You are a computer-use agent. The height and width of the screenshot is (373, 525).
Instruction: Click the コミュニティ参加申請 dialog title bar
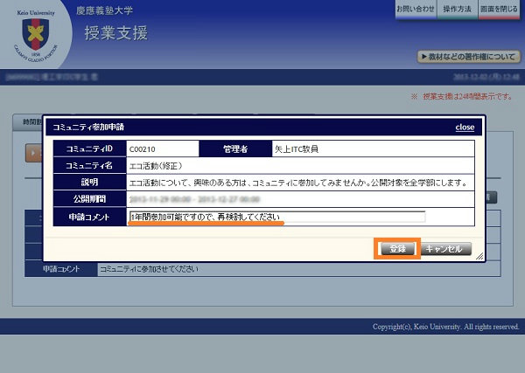245,128
